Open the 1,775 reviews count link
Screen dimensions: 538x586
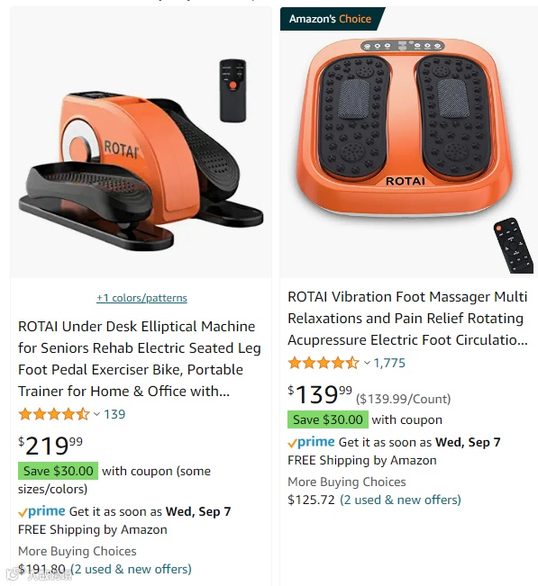(x=389, y=363)
